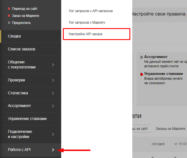187x158 pixels.
Task: Expand Общение с покупателями chevron
Action: pyautogui.click(x=53, y=65)
